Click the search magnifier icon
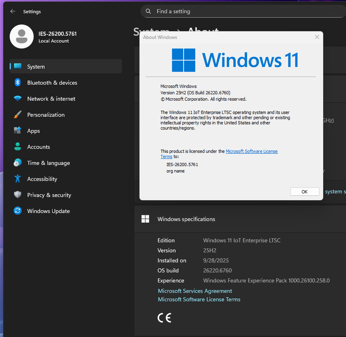 pyautogui.click(x=148, y=11)
